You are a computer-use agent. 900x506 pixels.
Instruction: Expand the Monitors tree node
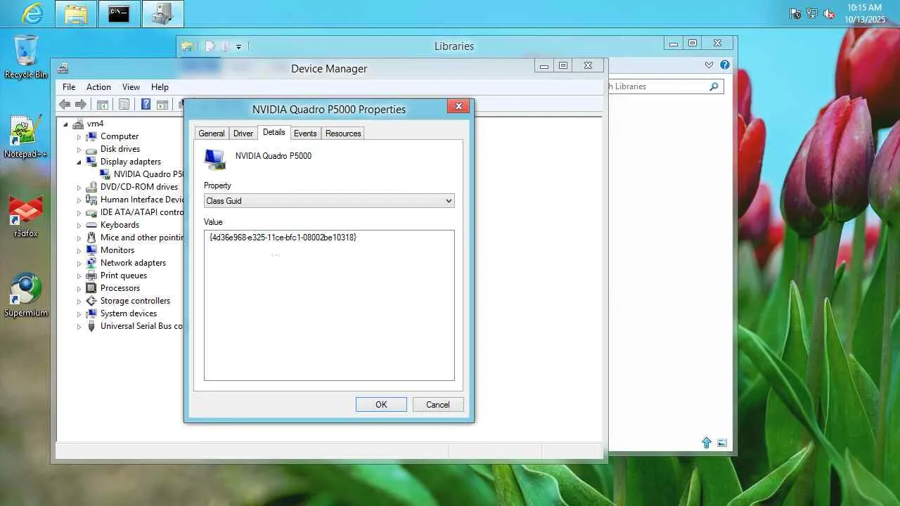coord(79,251)
